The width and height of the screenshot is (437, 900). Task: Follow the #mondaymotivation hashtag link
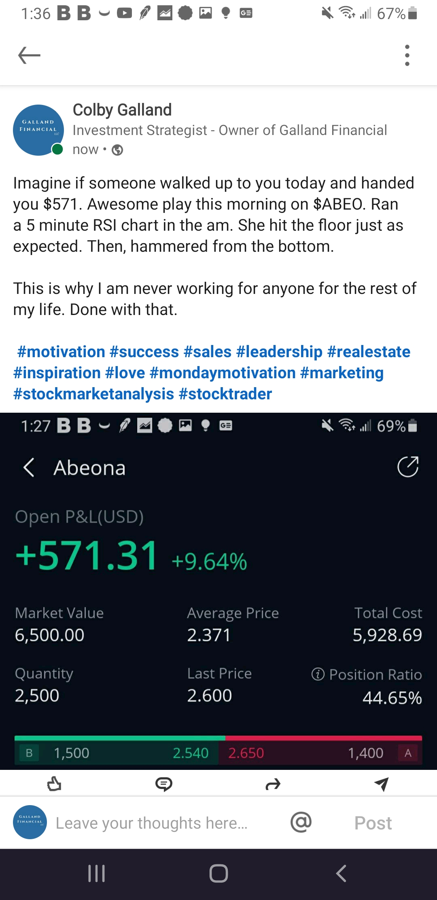pyautogui.click(x=223, y=373)
